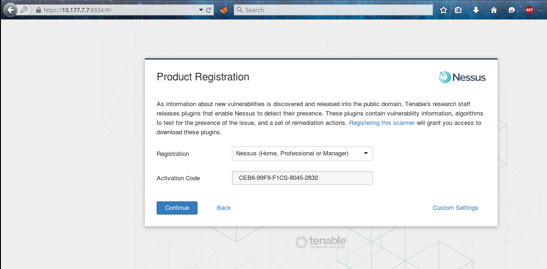Viewport: 547px width, 269px height.
Task: Open the downloads arrow icon
Action: pos(476,10)
